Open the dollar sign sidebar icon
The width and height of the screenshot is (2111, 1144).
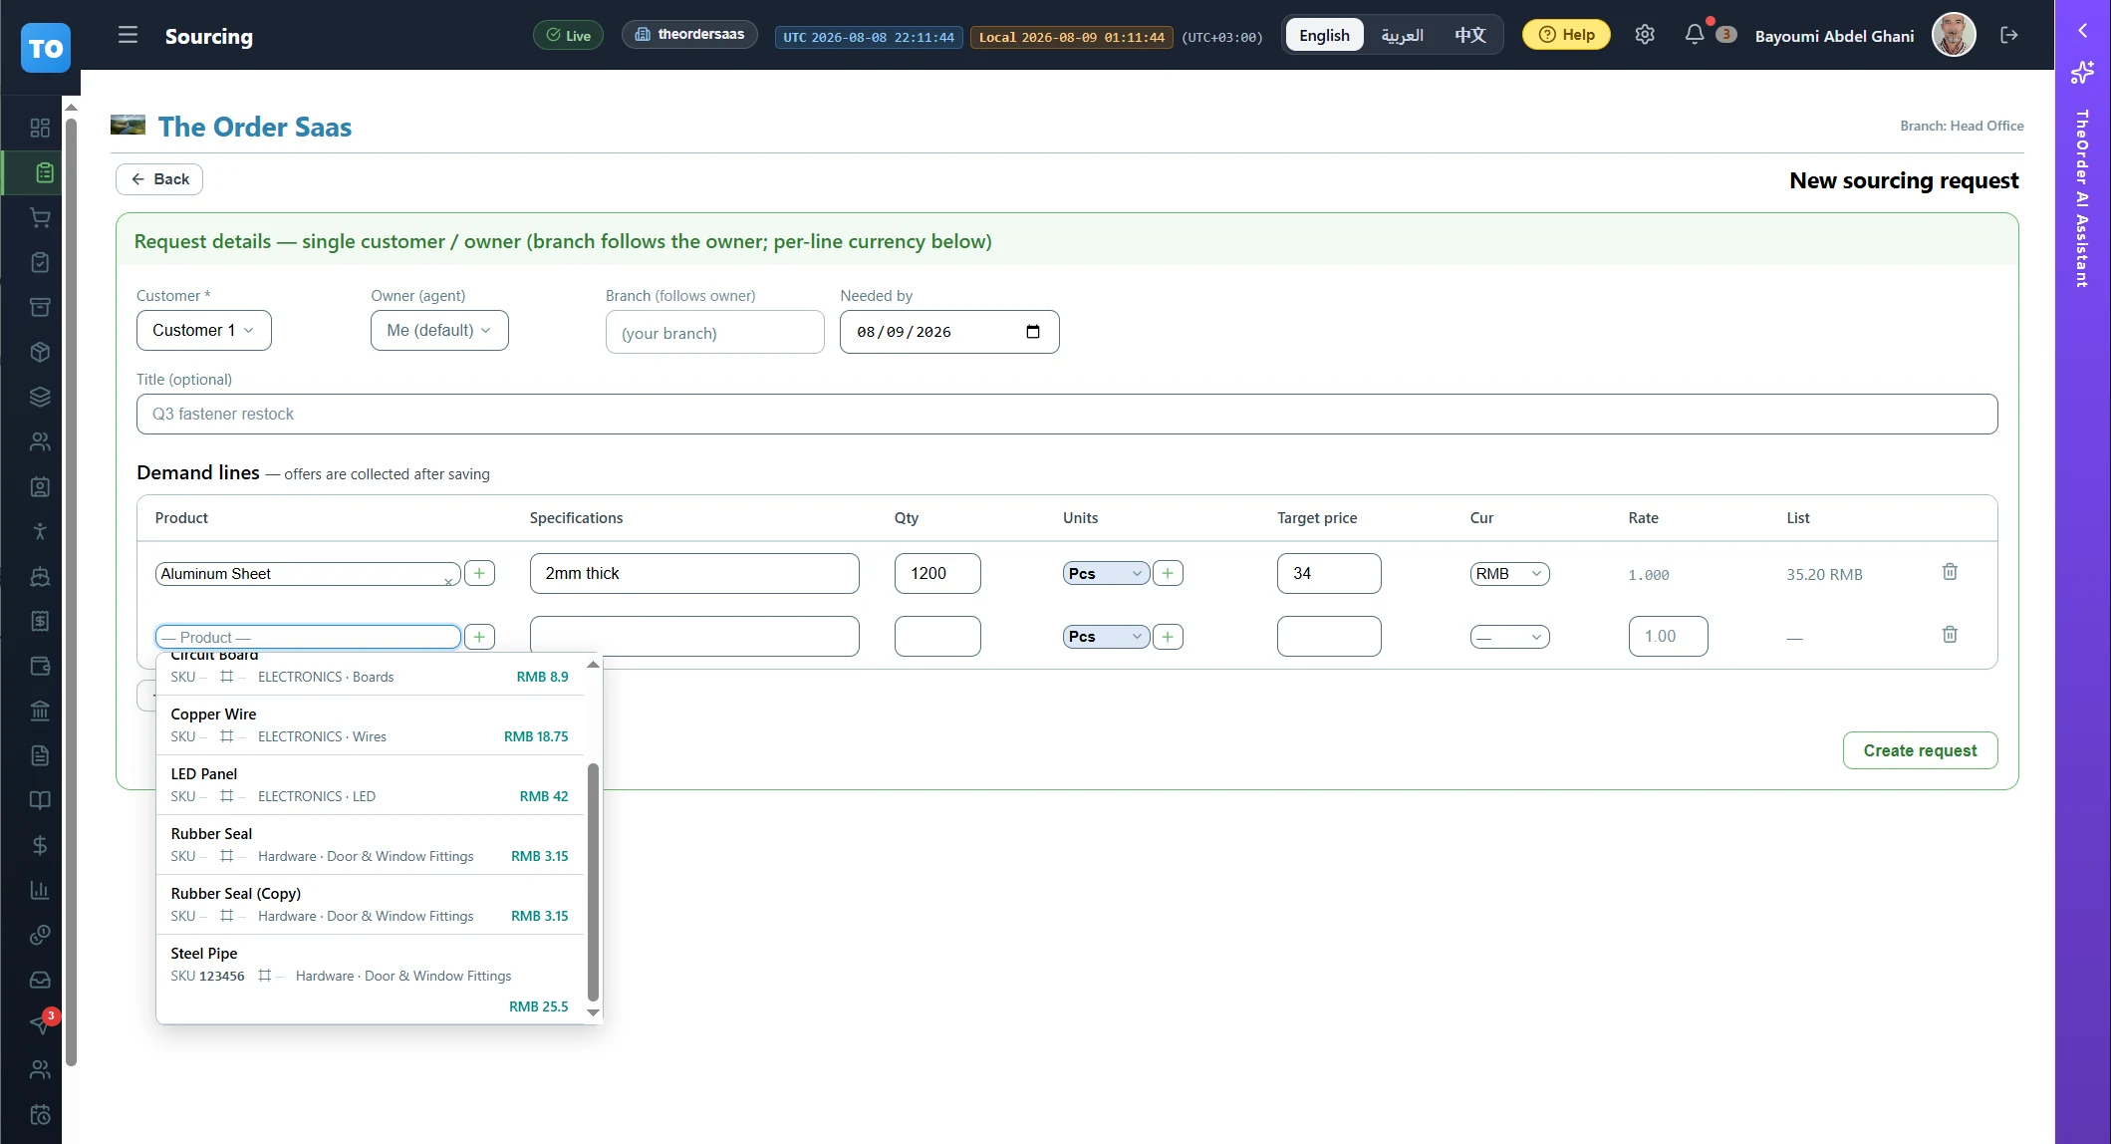(40, 845)
